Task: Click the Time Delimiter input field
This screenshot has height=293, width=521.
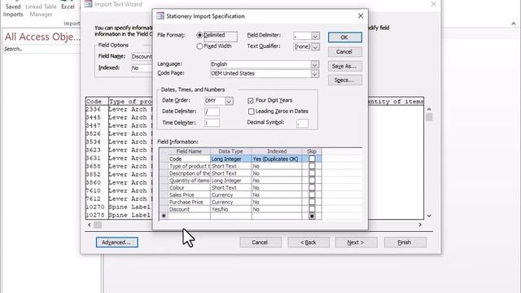Action: (x=212, y=123)
